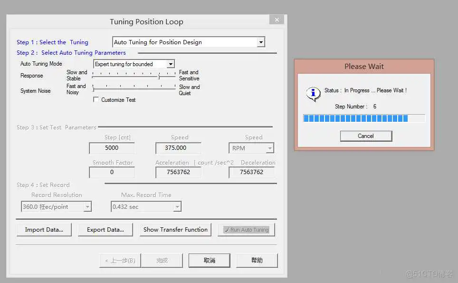
Task: Click the Show Transfer Function button
Action: pos(175,230)
